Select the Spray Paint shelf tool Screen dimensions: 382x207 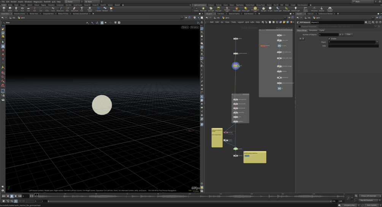pyautogui.click(x=74, y=9)
